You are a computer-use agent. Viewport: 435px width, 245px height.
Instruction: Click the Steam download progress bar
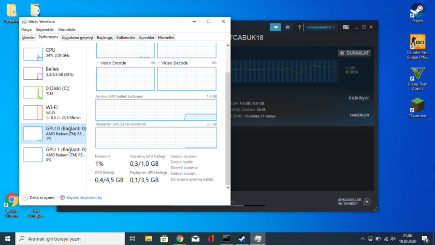248,205
